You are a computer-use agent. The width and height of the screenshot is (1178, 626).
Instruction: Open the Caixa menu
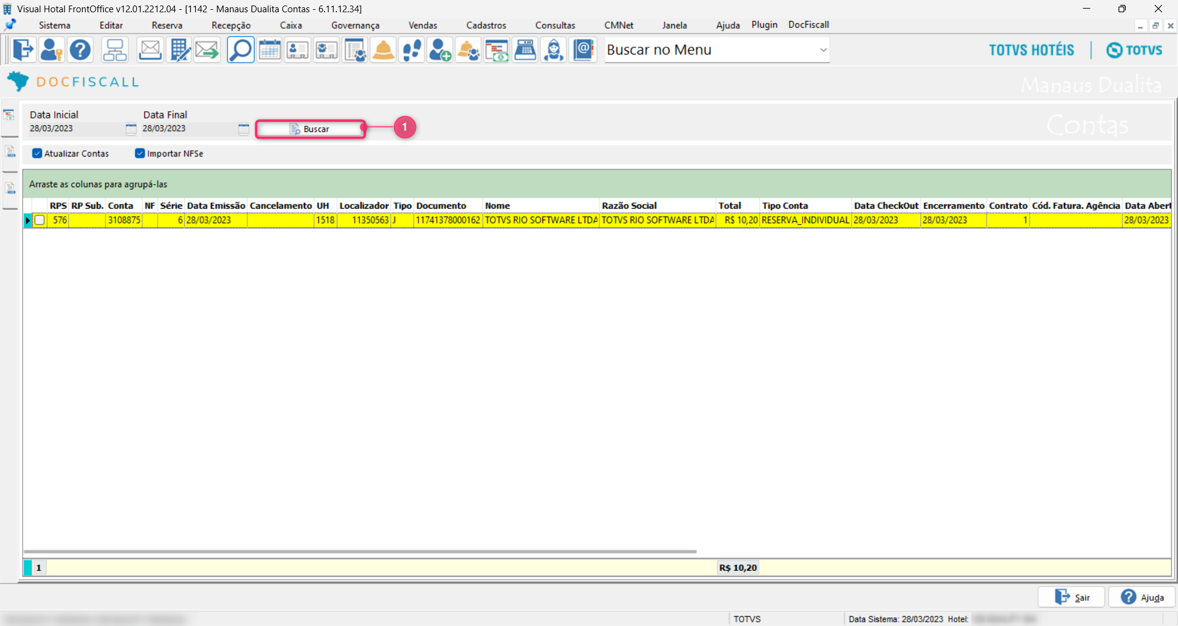click(x=291, y=25)
